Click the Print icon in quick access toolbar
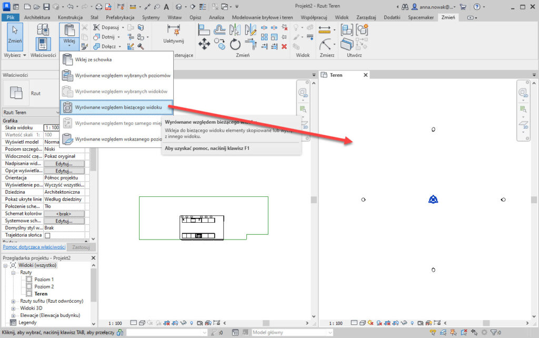539x338 pixels. 99,7
